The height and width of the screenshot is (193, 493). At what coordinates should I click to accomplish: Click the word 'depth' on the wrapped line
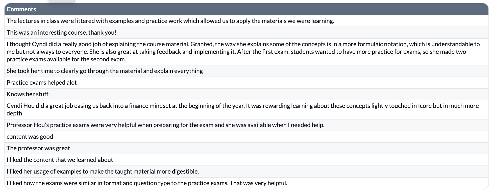(x=14, y=113)
